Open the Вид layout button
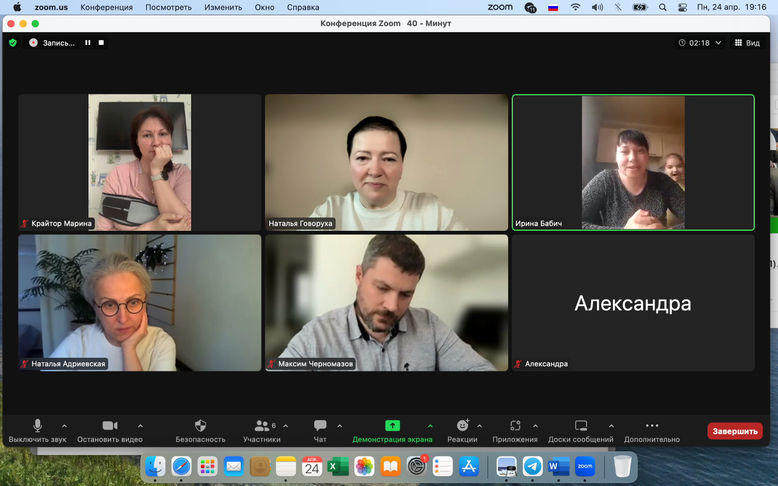 (x=747, y=43)
